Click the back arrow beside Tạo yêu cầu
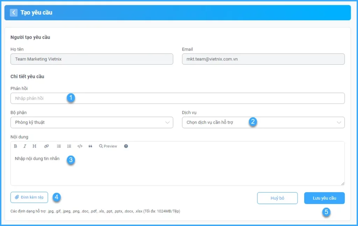The width and height of the screenshot is (358, 226). pyautogui.click(x=14, y=13)
